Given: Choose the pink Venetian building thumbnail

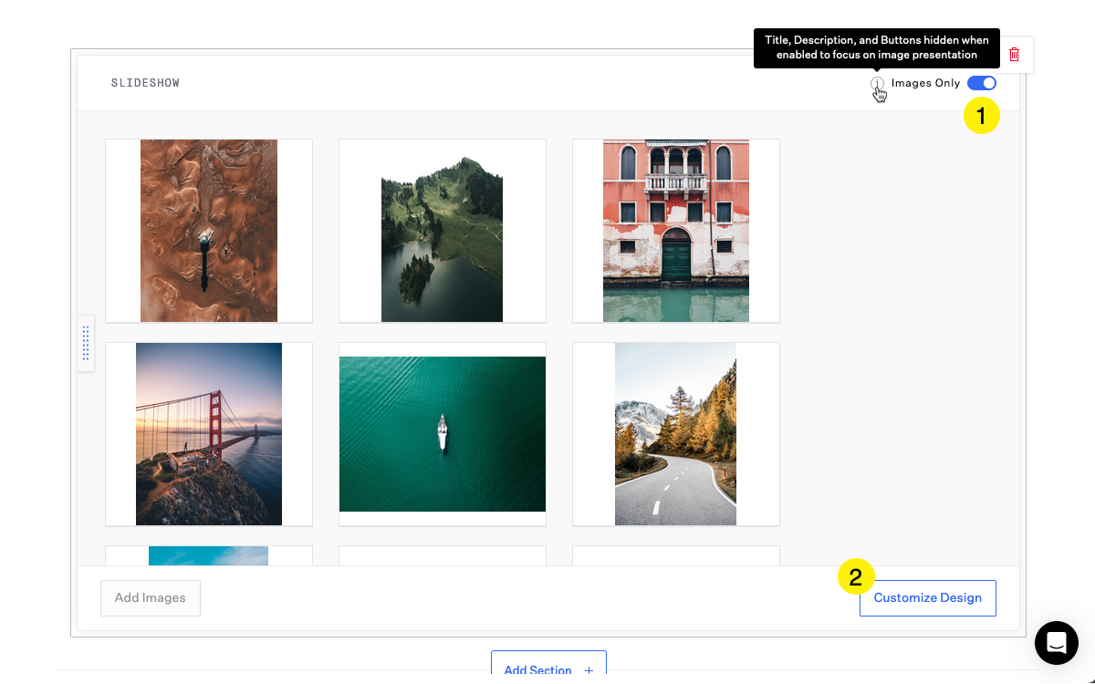Looking at the screenshot, I should [x=675, y=231].
